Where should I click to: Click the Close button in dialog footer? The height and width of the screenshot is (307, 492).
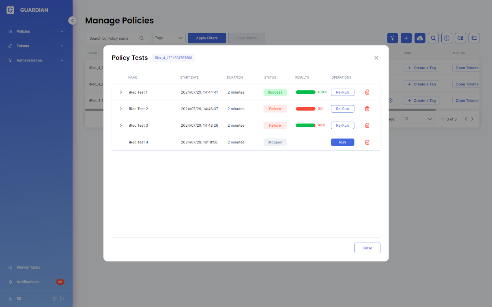tap(367, 248)
